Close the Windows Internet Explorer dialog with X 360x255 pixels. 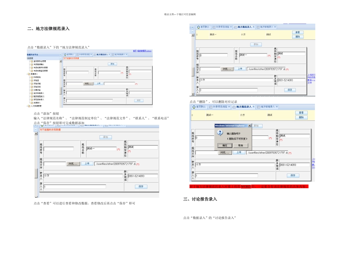click(x=249, y=126)
